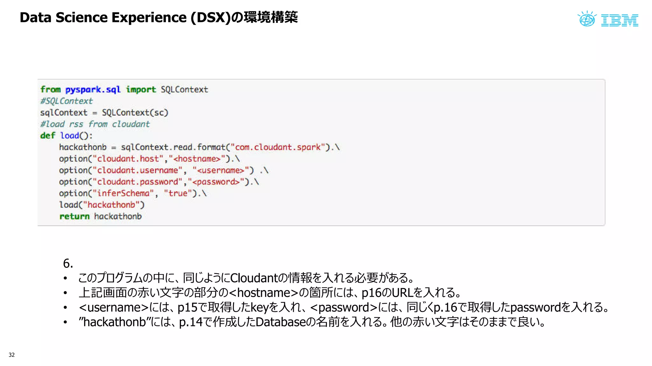
Task: Click the placeholder "<password>" in code
Action: 216,182
